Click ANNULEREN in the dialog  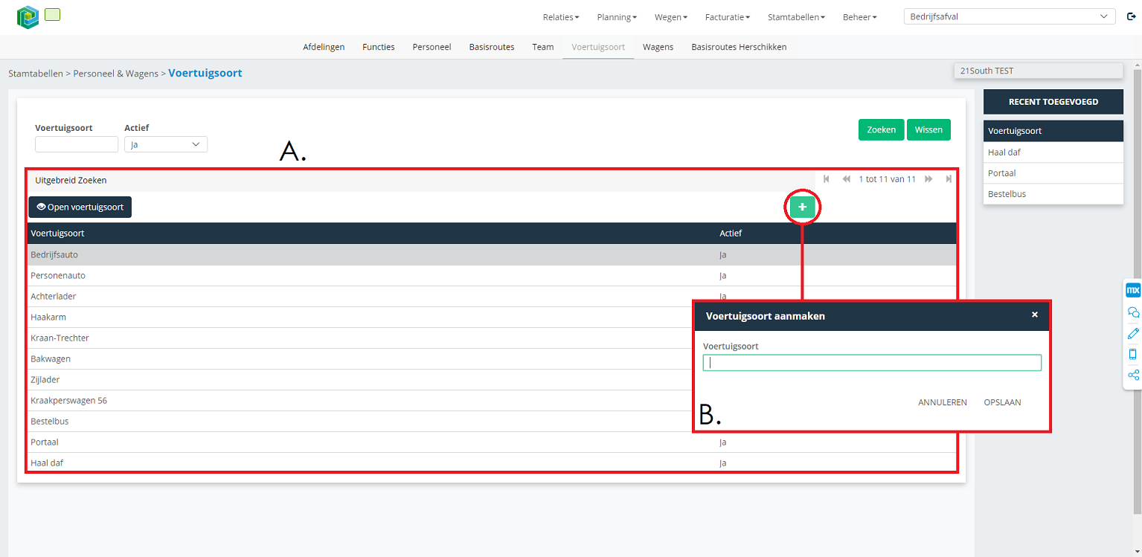[x=943, y=402]
